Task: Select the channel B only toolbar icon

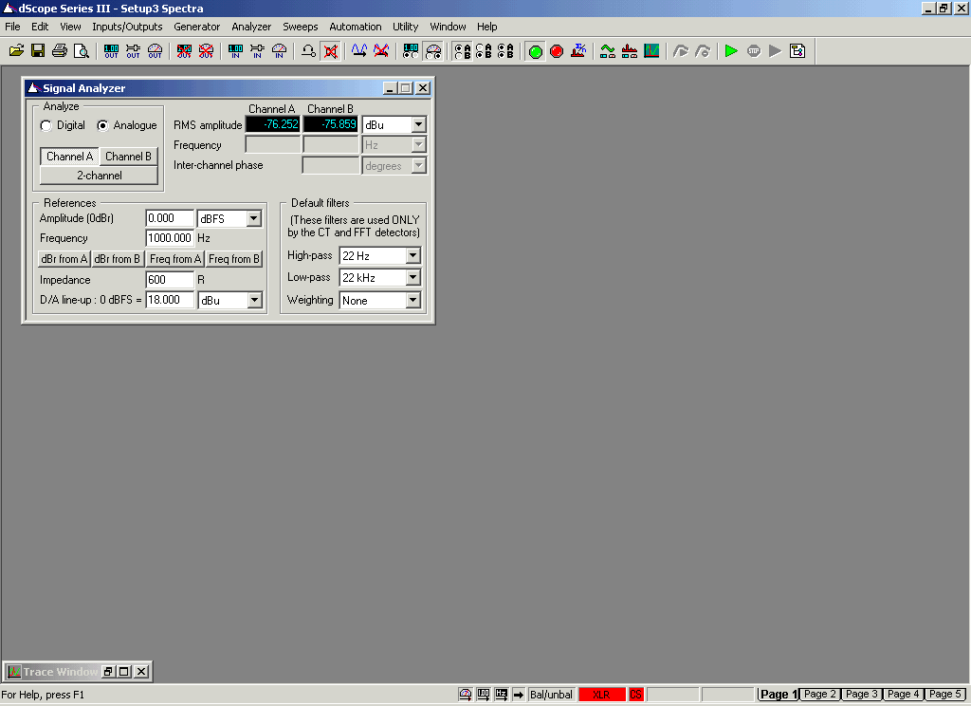Action: pos(484,51)
